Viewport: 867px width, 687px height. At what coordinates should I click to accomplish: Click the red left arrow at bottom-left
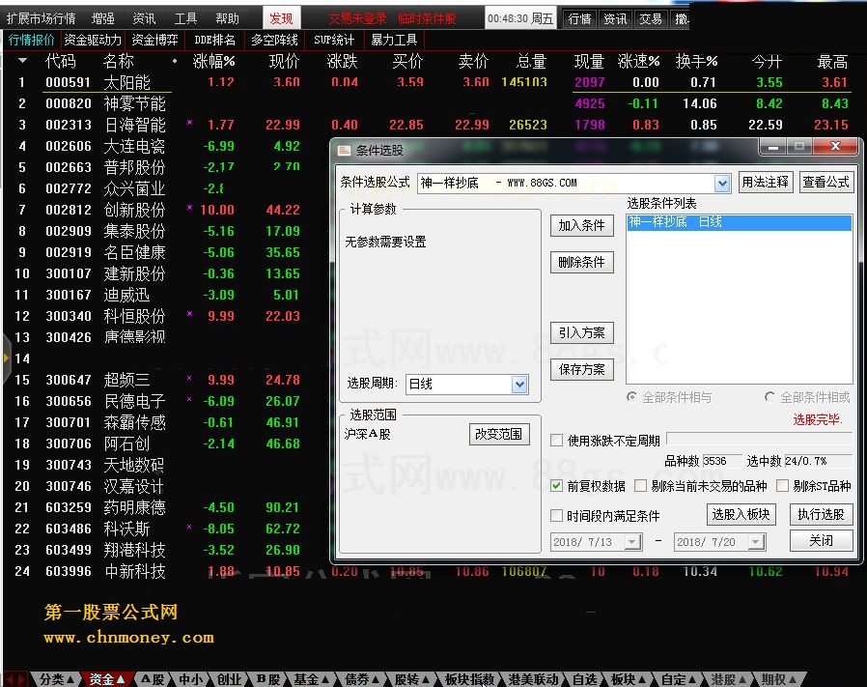[x=9, y=678]
